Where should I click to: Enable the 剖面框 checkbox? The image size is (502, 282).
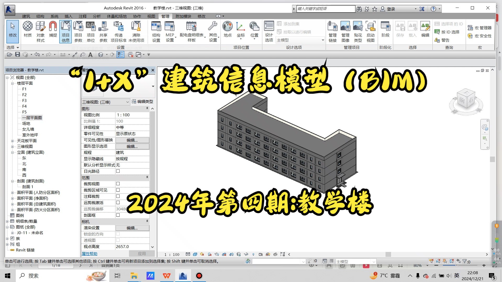click(118, 215)
